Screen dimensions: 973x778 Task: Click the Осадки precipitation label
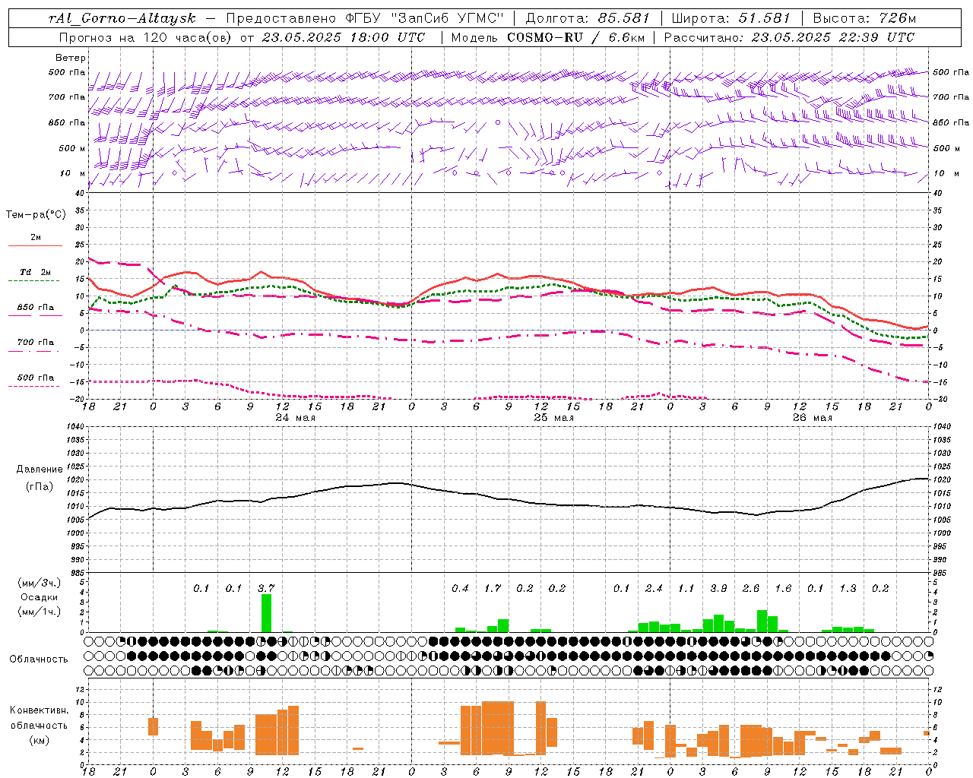click(40, 597)
